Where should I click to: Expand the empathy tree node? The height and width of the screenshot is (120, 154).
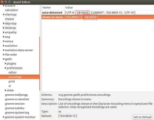(4, 32)
